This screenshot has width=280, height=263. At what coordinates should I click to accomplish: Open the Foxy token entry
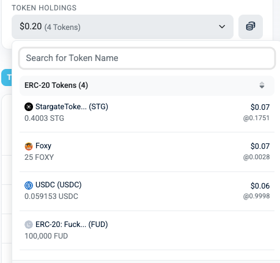click(147, 151)
